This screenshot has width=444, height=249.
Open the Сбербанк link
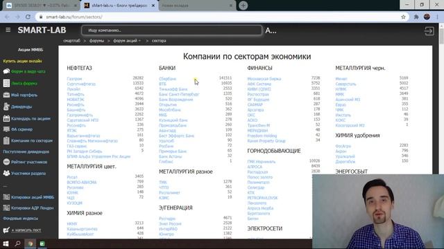click(167, 79)
